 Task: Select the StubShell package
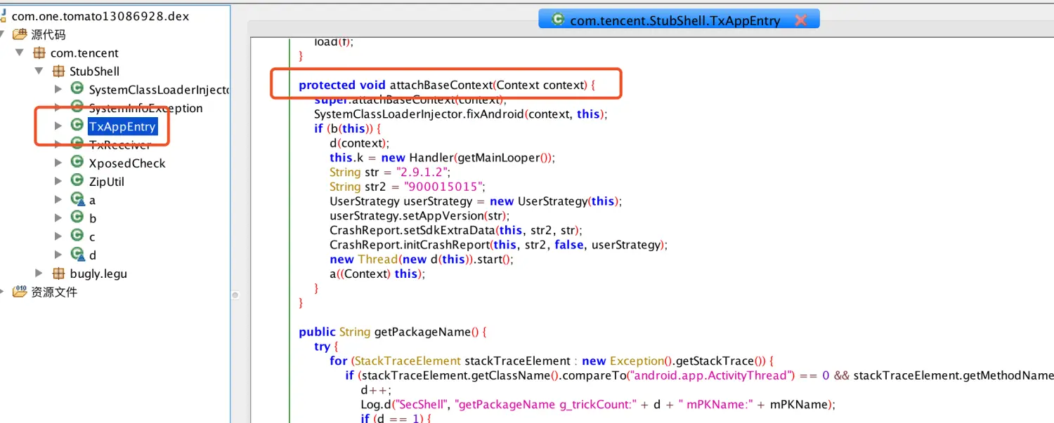(94, 71)
